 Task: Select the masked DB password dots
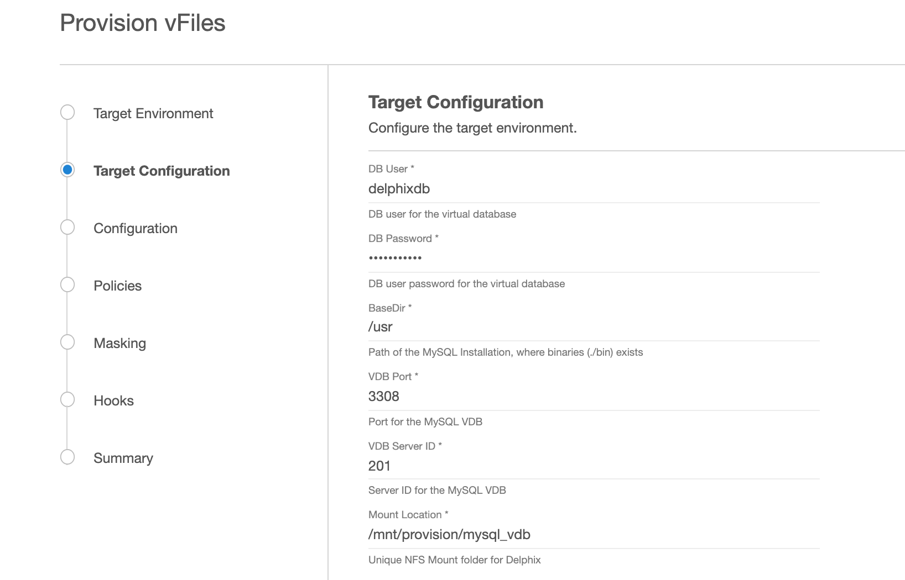pyautogui.click(x=396, y=257)
